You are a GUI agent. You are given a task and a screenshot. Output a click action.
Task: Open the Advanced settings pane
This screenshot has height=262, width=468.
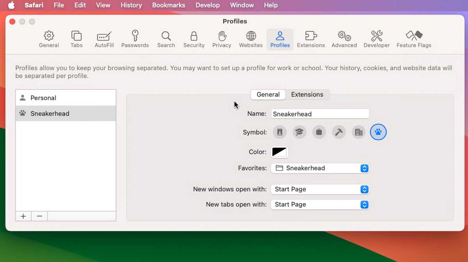344,39
